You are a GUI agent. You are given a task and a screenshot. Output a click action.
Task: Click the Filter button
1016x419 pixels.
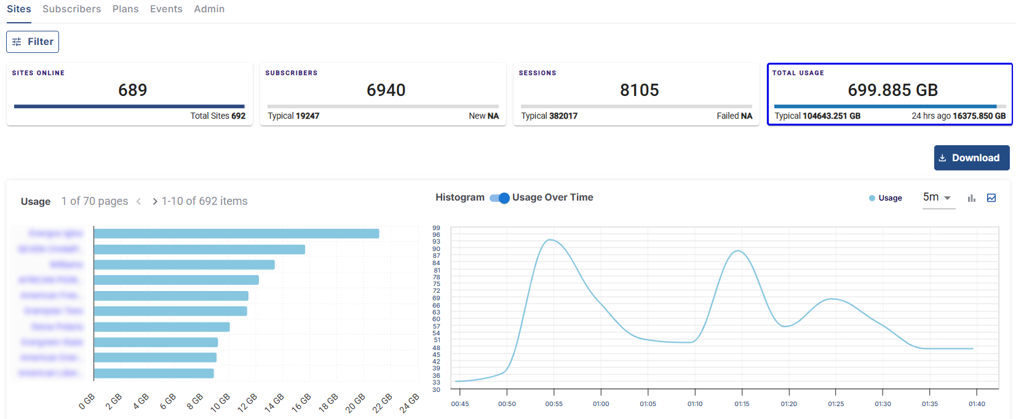(33, 42)
